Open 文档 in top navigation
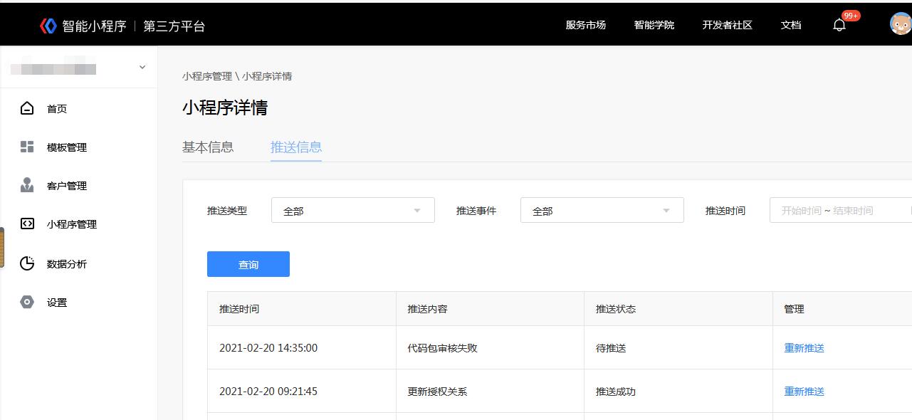Viewport: 912px width, 420px height. pos(791,25)
